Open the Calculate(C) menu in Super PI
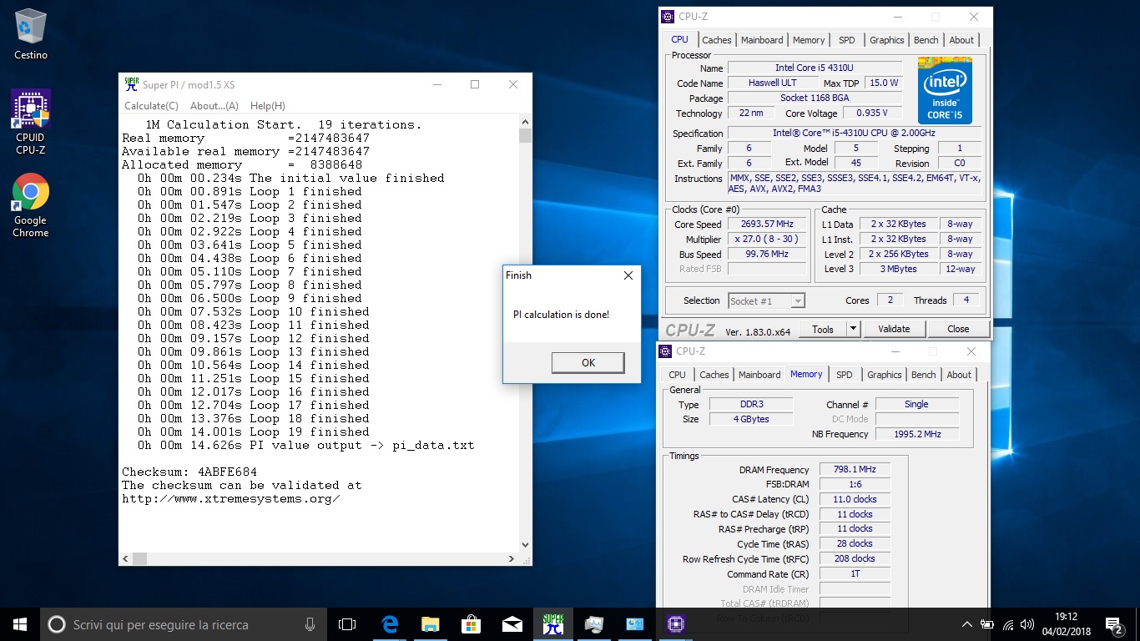The width and height of the screenshot is (1140, 641). pyautogui.click(x=151, y=106)
